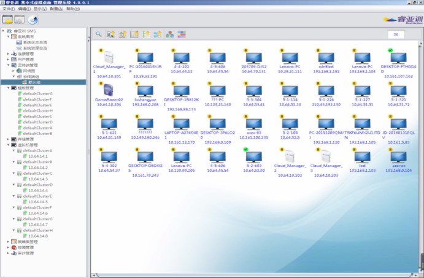Screen dimensions: 424x278
Task: Select the led terminal at 192.168.1.103
Action: click(363, 157)
